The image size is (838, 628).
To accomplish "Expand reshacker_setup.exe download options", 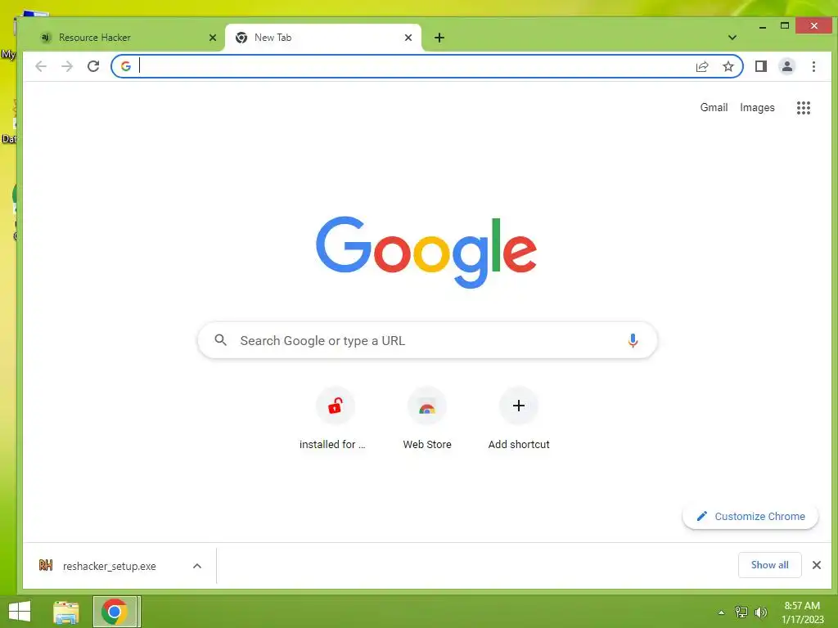I will (196, 566).
